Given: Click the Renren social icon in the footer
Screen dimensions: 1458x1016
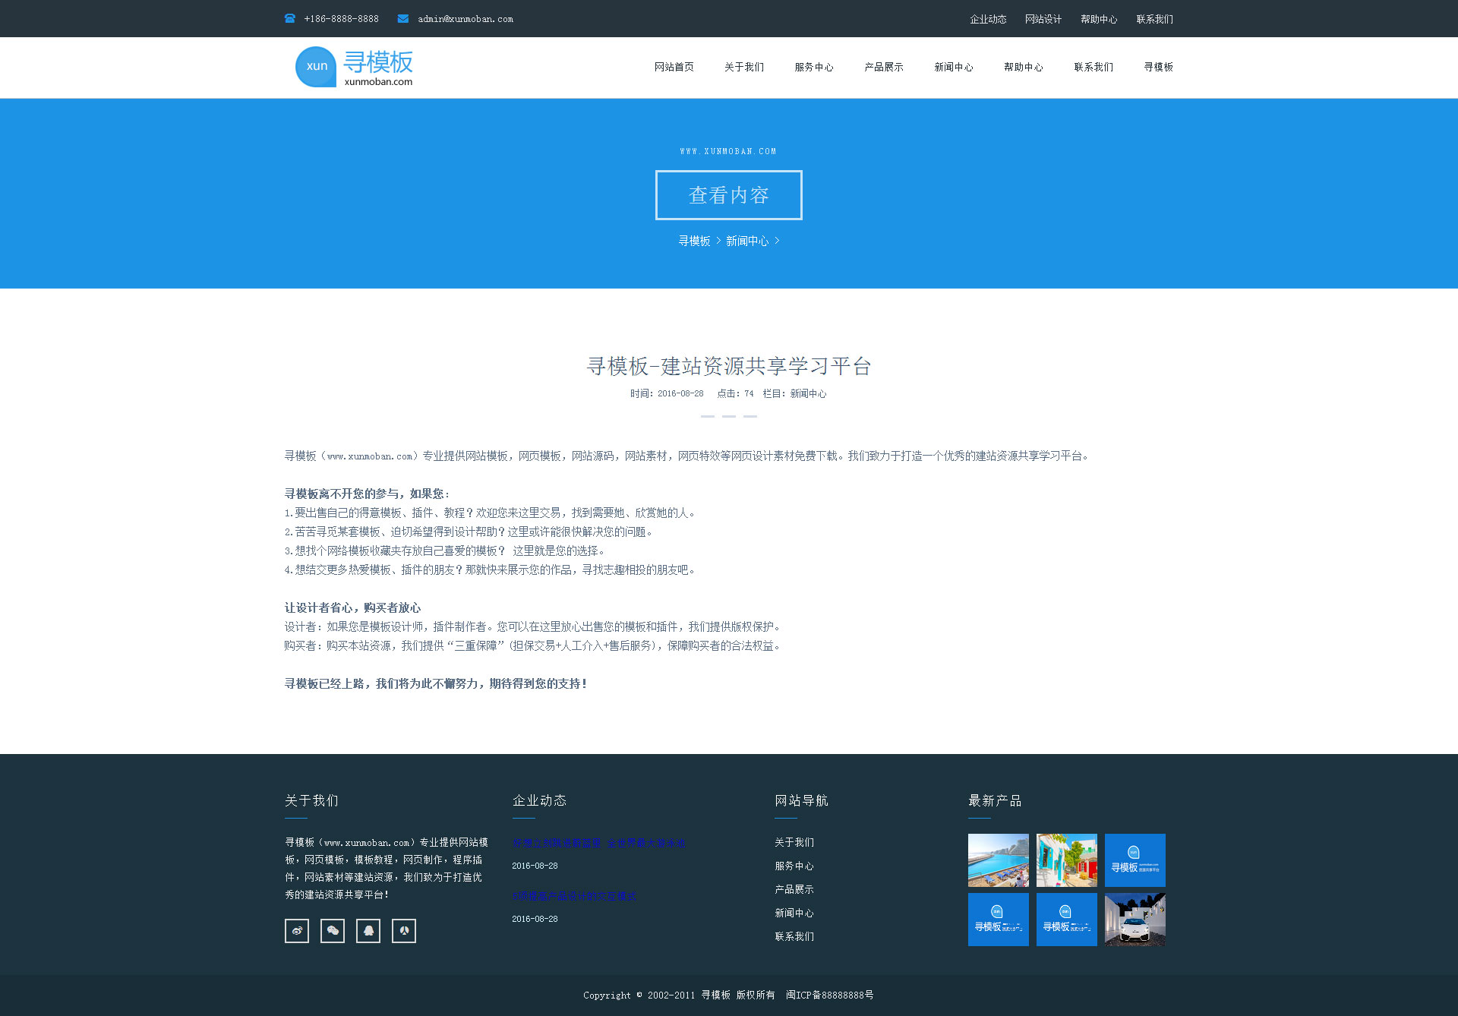Looking at the screenshot, I should [x=404, y=930].
